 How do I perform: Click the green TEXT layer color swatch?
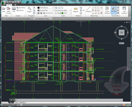62,13
